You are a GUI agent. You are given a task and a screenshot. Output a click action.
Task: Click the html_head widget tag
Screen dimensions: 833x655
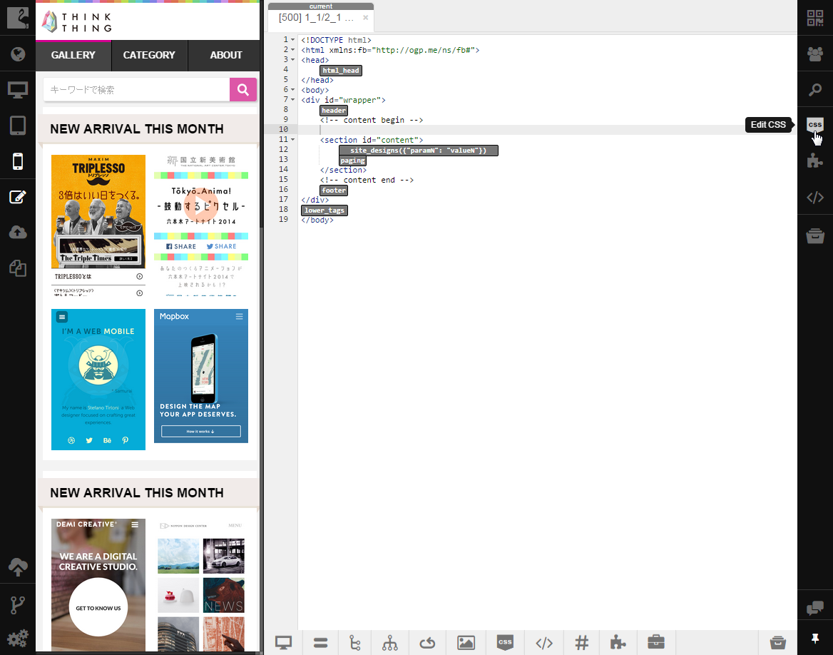(341, 70)
